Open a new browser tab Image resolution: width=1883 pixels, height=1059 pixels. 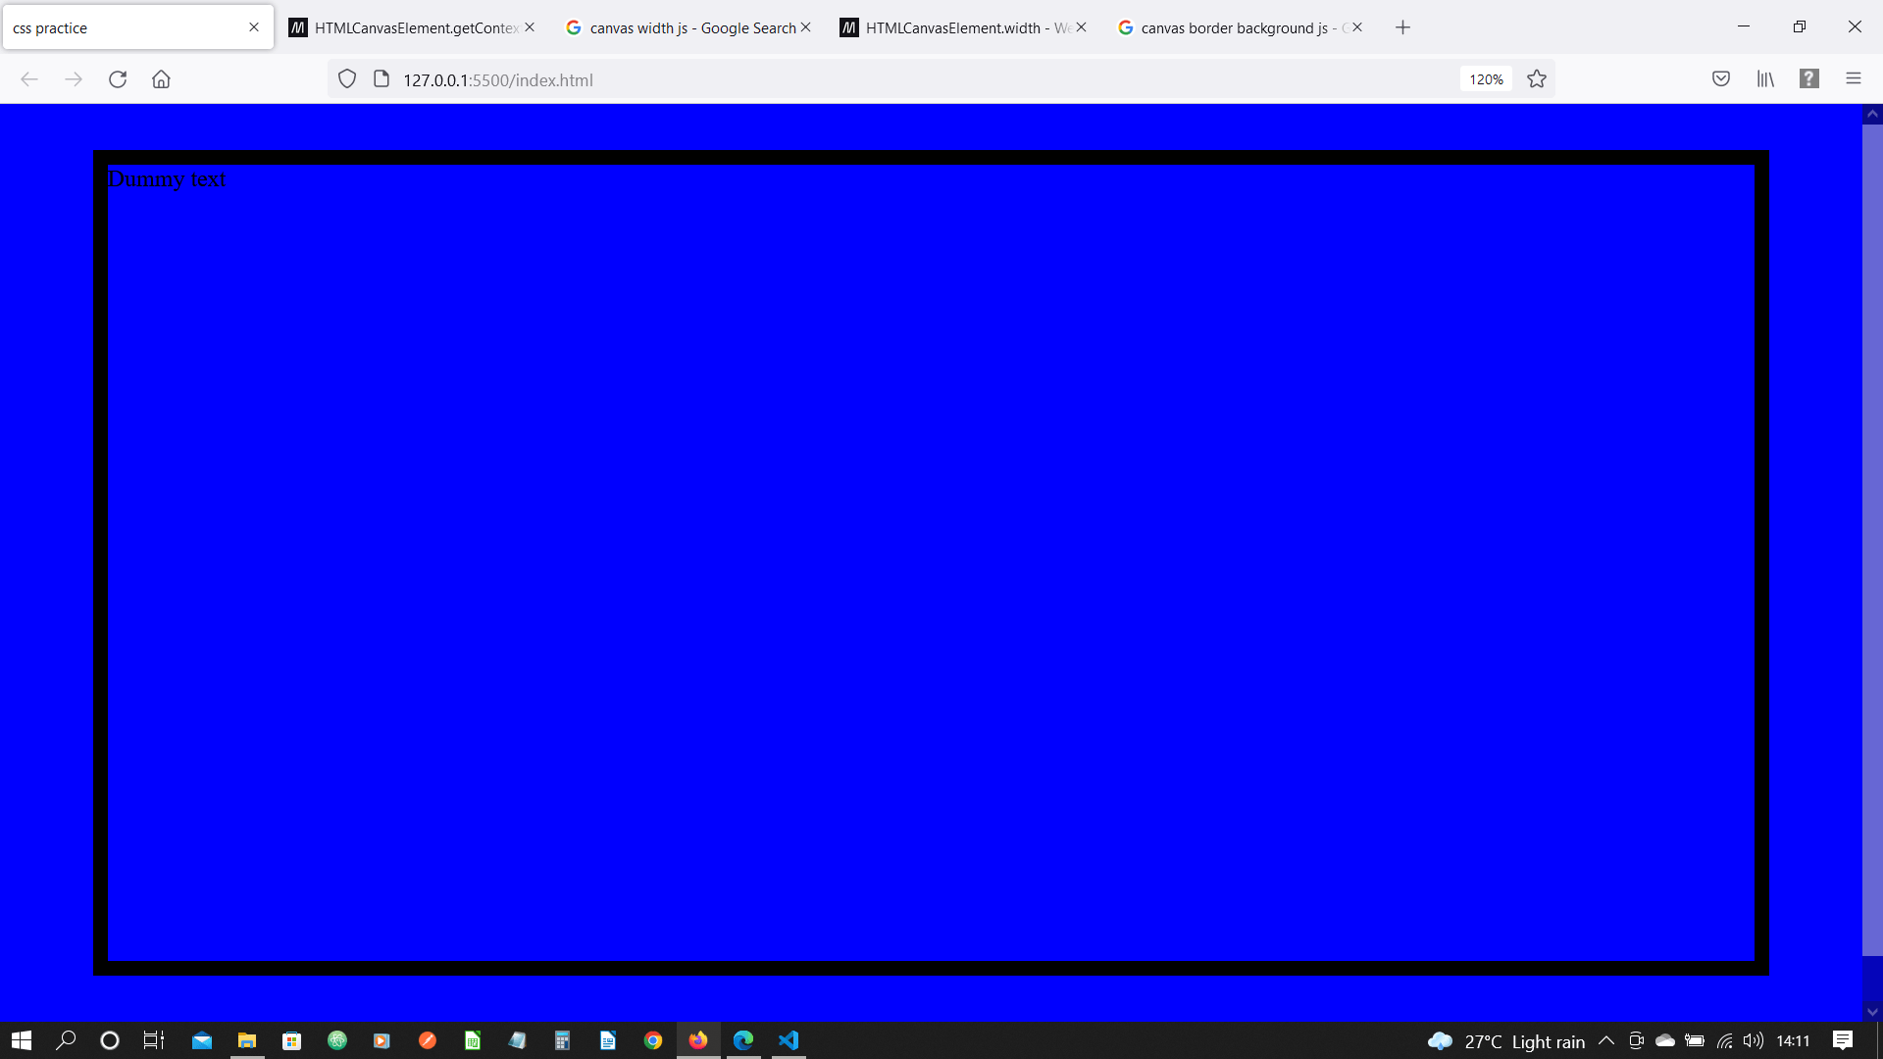tap(1402, 27)
